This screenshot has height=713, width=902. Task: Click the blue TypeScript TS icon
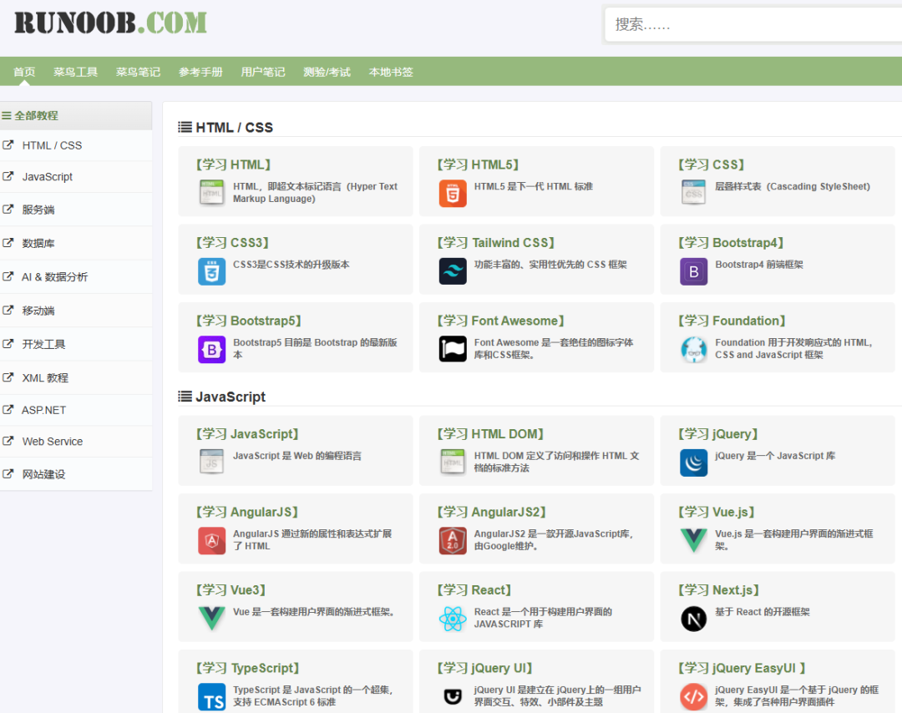pos(211,697)
